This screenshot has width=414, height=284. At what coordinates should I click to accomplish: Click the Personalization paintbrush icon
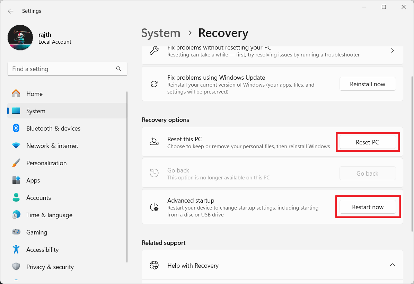click(16, 163)
